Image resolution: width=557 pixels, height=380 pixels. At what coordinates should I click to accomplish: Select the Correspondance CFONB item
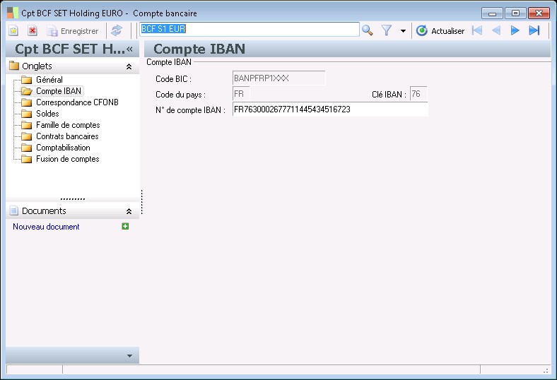(77, 102)
